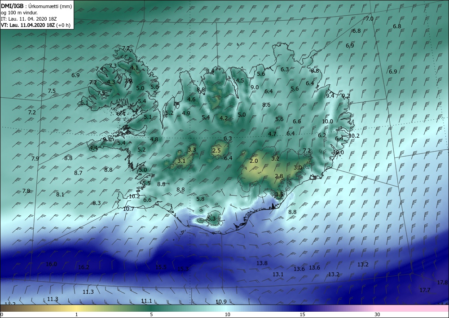Viewport: 449px width, 318px height.
Task: Click the 4.9 value in north Iceland
Action: point(186,113)
